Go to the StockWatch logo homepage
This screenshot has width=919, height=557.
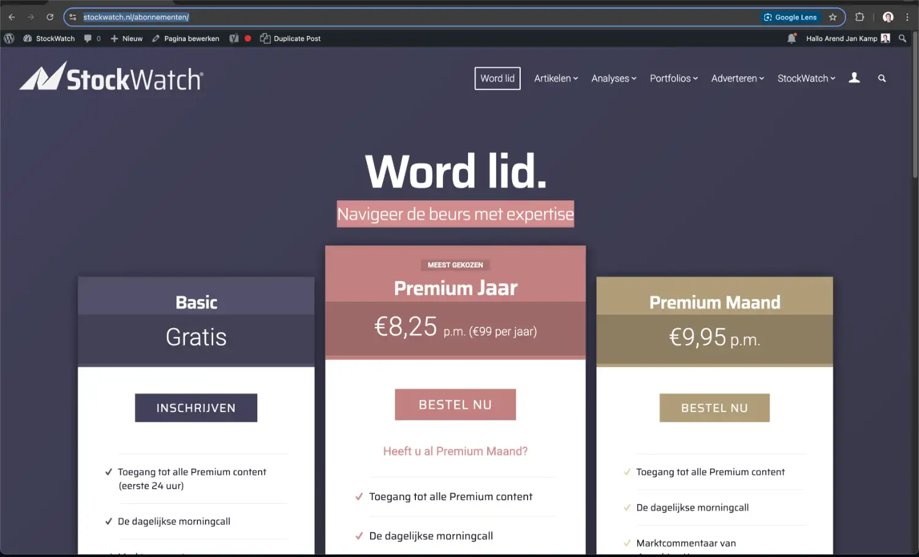click(112, 77)
